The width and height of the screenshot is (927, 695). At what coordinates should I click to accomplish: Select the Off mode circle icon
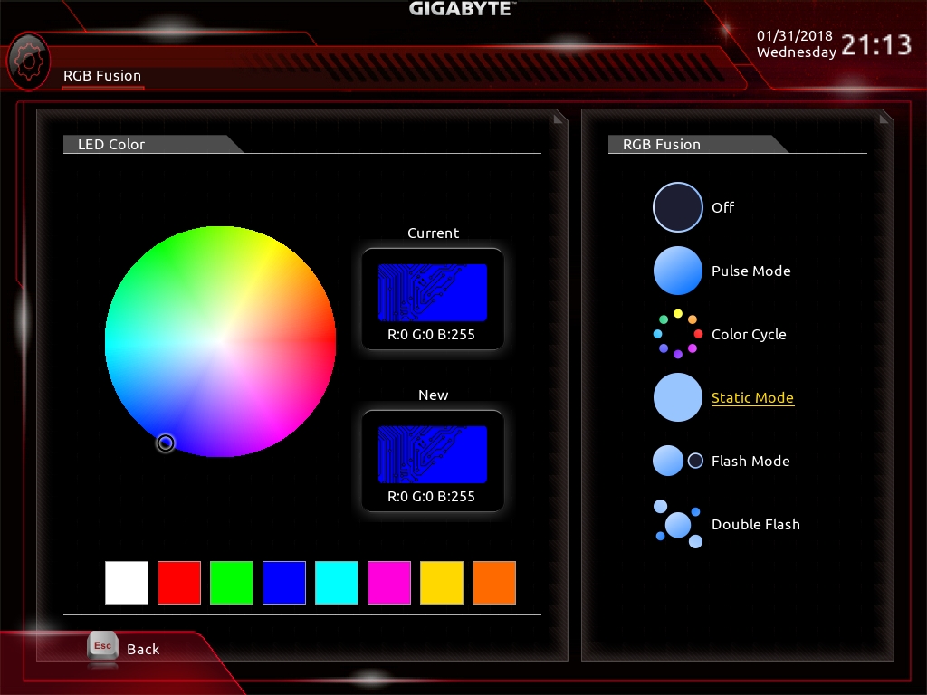(x=677, y=207)
